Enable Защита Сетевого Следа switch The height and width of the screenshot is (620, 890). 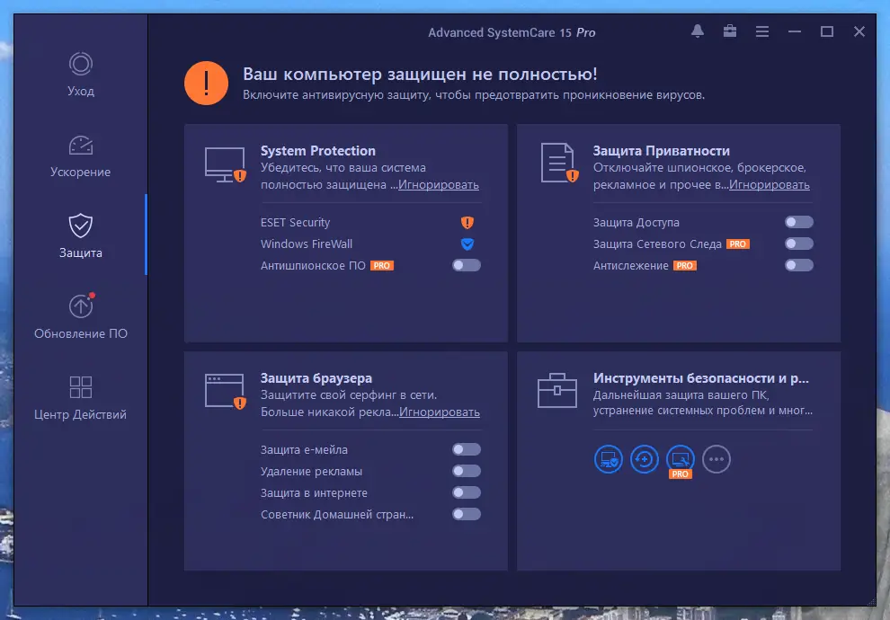(x=799, y=244)
